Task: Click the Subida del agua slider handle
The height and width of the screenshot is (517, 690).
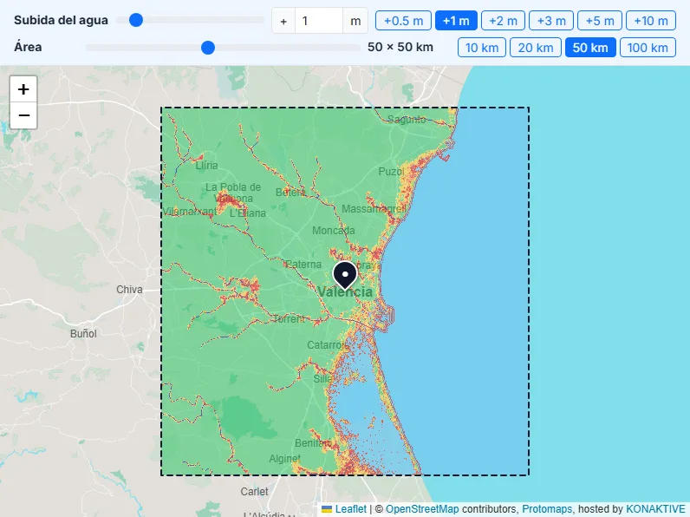Action: coord(136,20)
